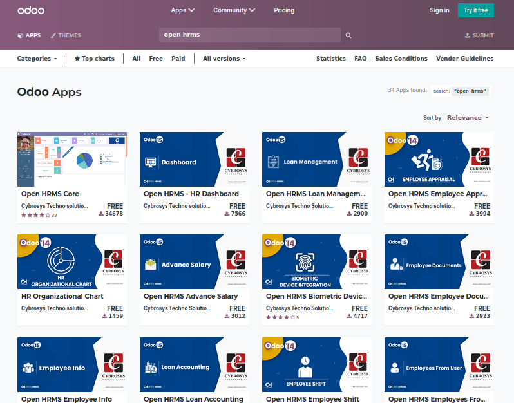Screen dimensions: 514x403
Task: Click the search field containing open hrms
Action: coord(249,35)
